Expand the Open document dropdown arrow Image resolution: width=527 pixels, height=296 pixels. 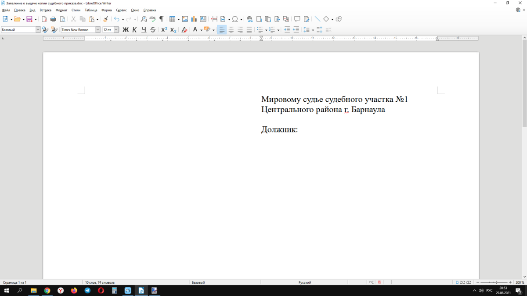coord(23,19)
